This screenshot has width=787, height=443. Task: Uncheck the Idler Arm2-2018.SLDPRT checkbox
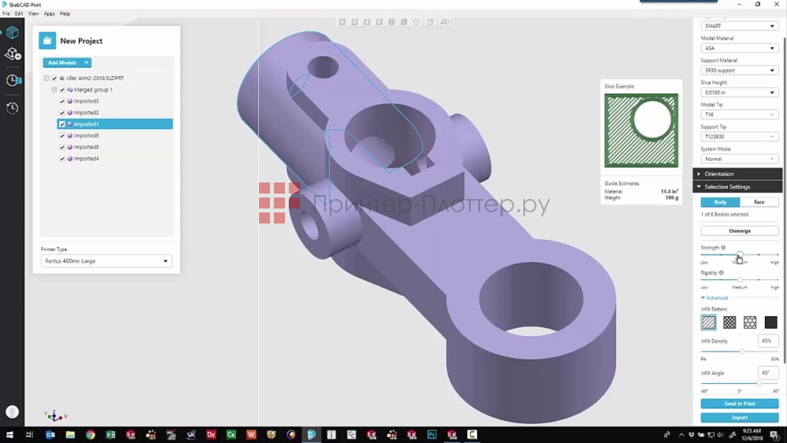pos(54,78)
